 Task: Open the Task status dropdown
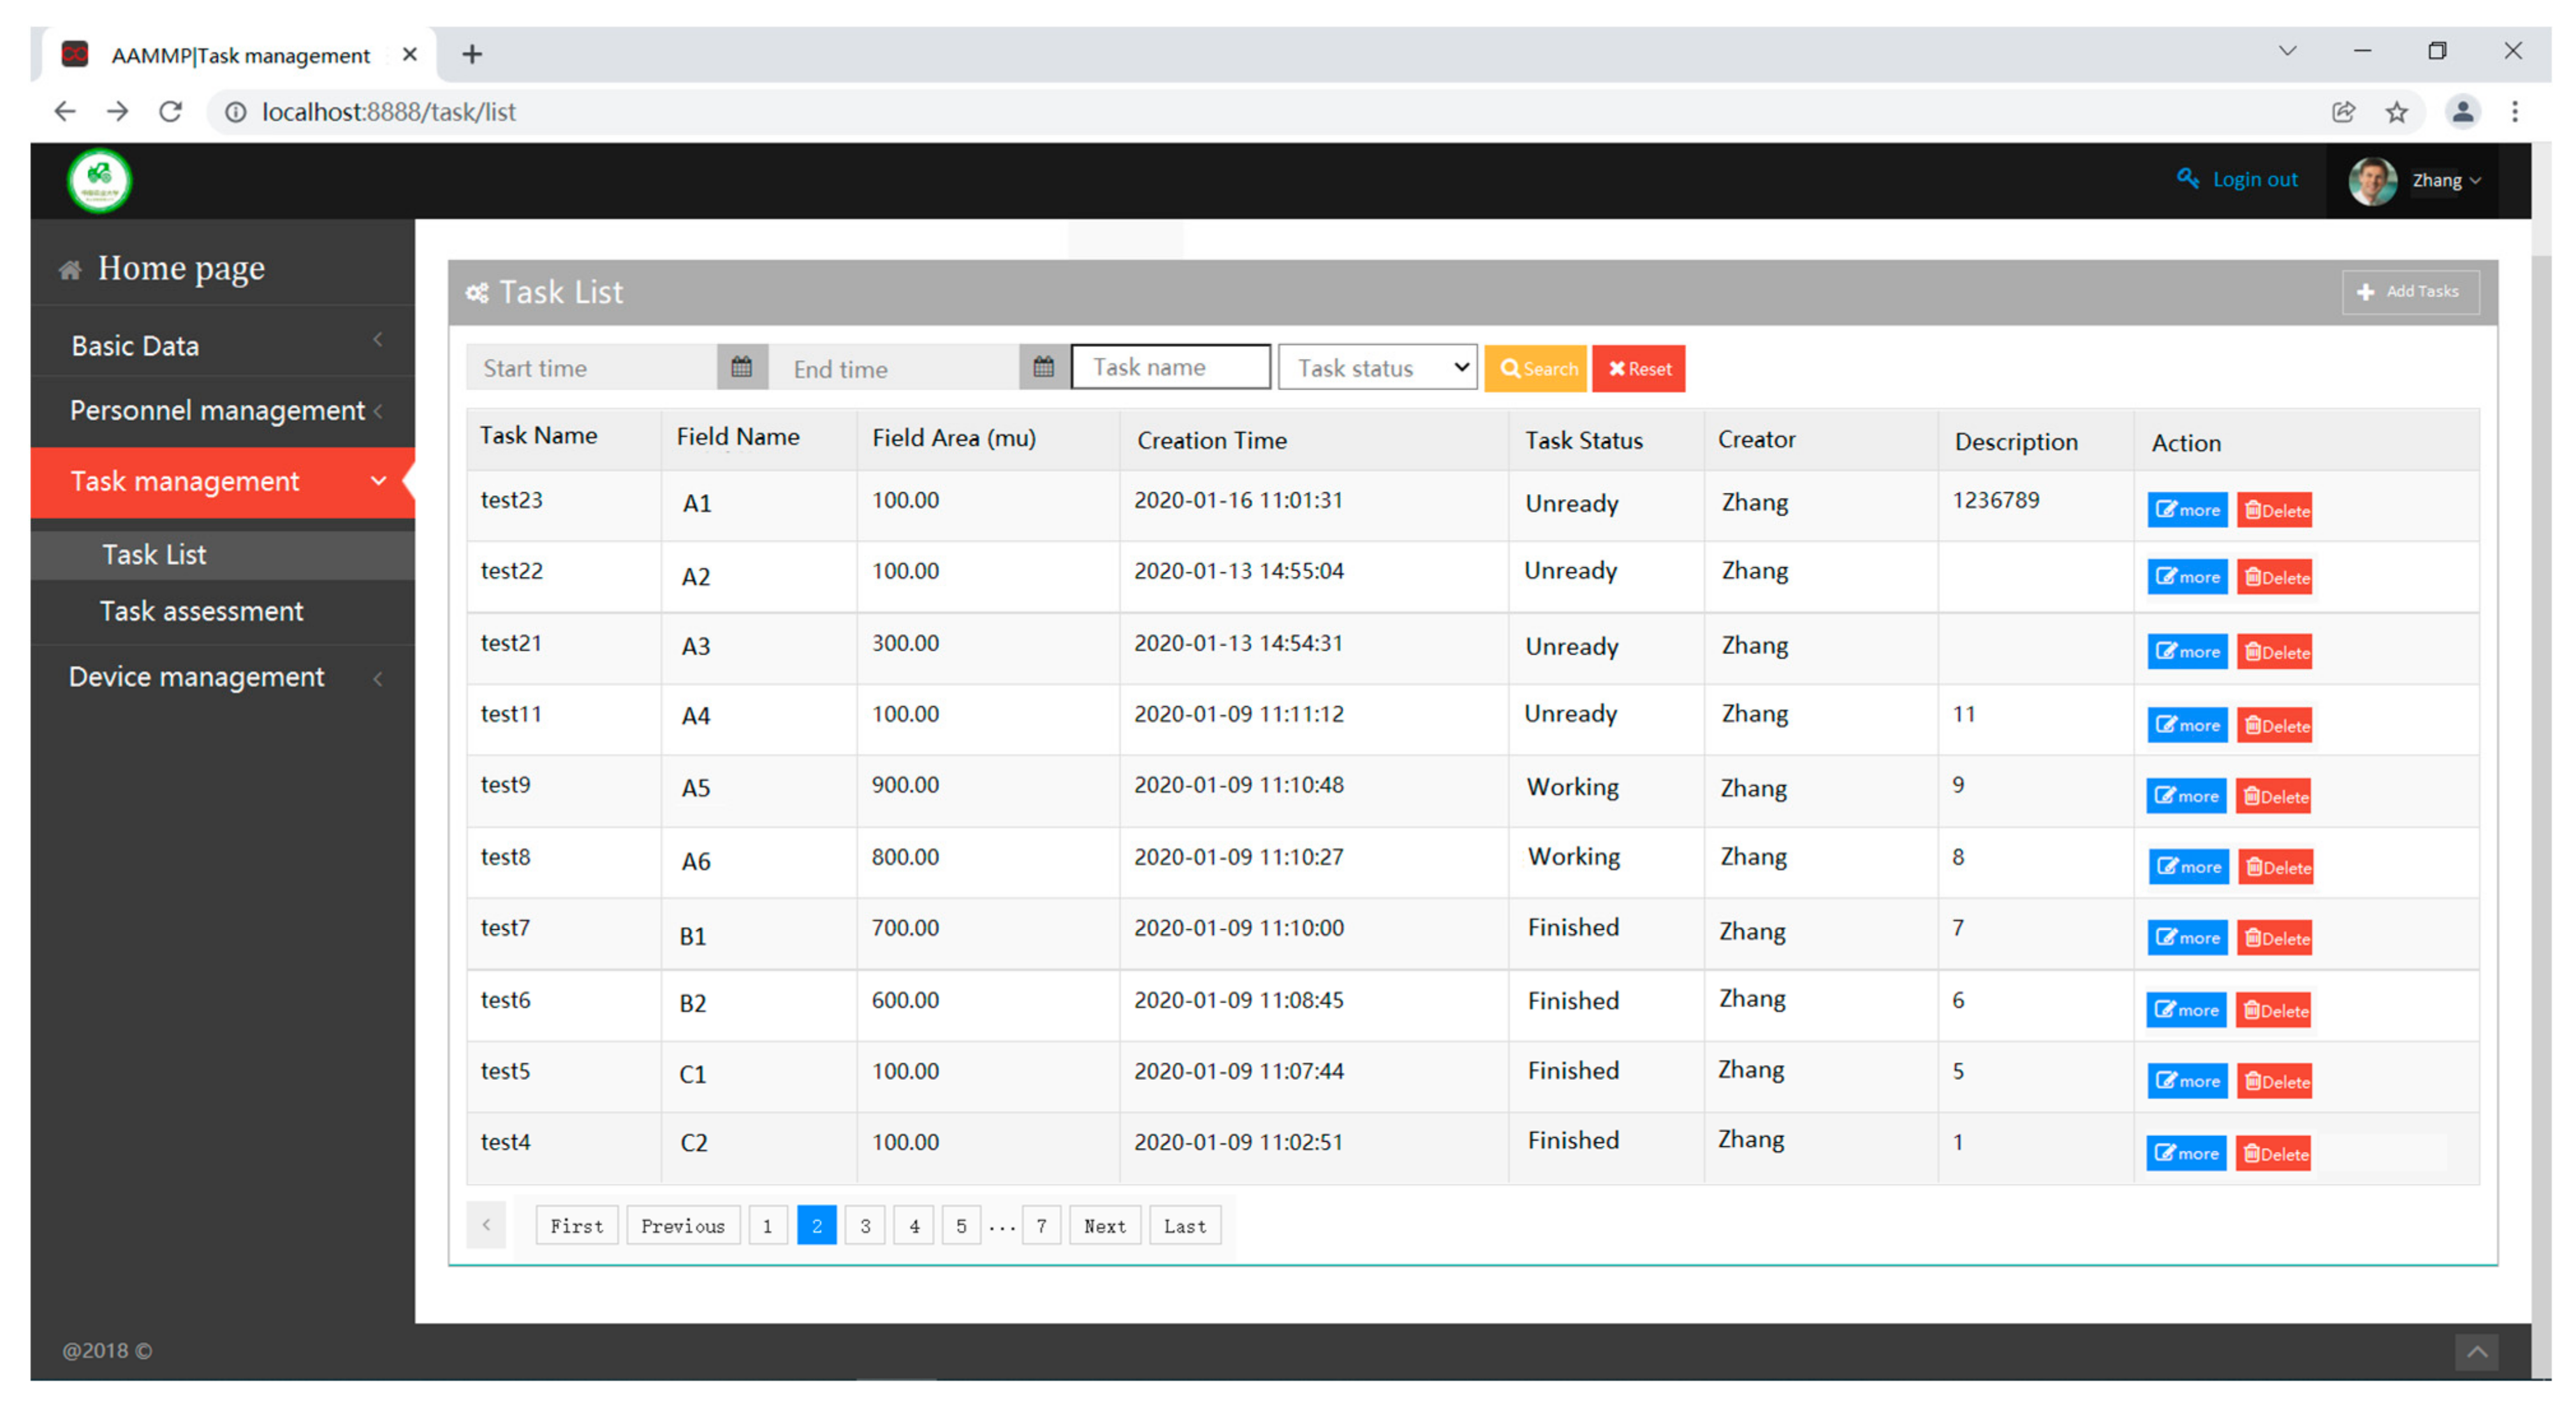click(x=1376, y=368)
